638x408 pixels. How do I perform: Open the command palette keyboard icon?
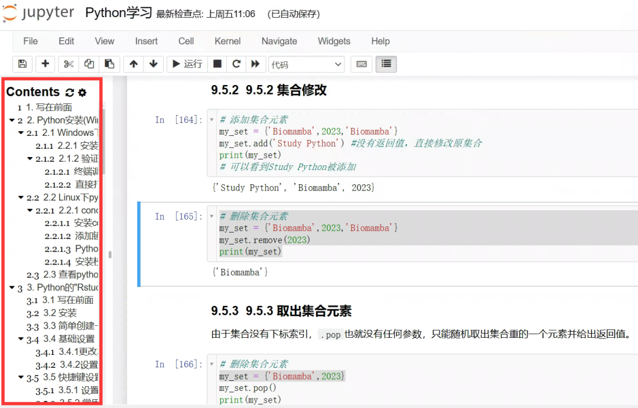pos(362,64)
